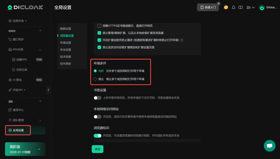Open the live chat support bubble

[x=269, y=146]
